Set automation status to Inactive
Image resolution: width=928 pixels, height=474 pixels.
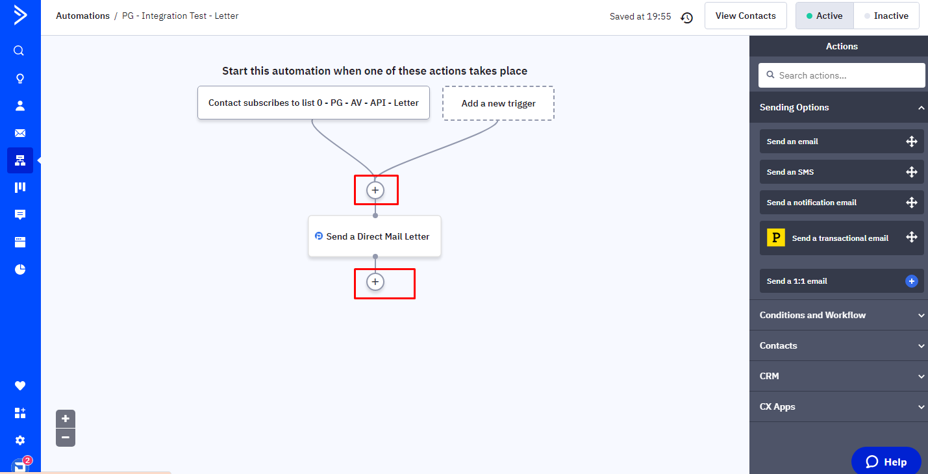[x=886, y=16]
